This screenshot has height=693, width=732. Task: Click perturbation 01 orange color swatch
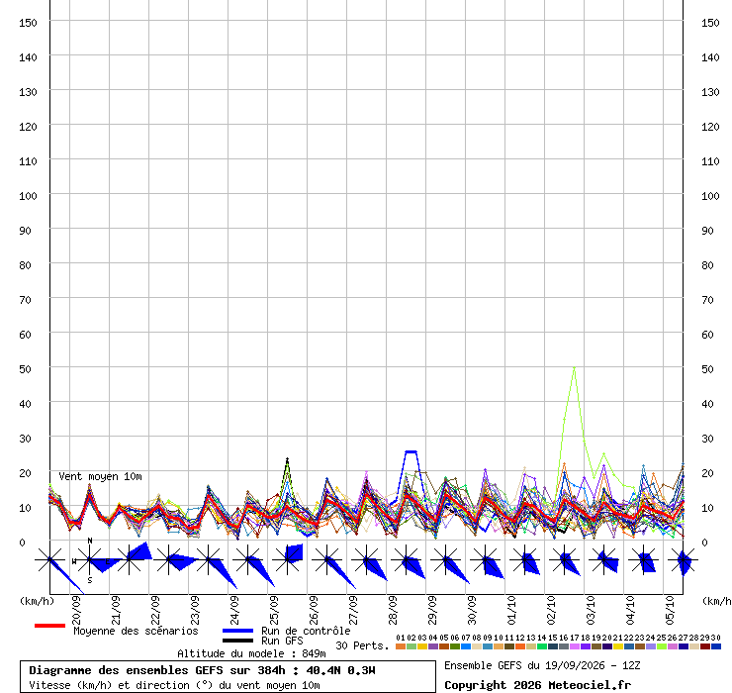(x=401, y=646)
